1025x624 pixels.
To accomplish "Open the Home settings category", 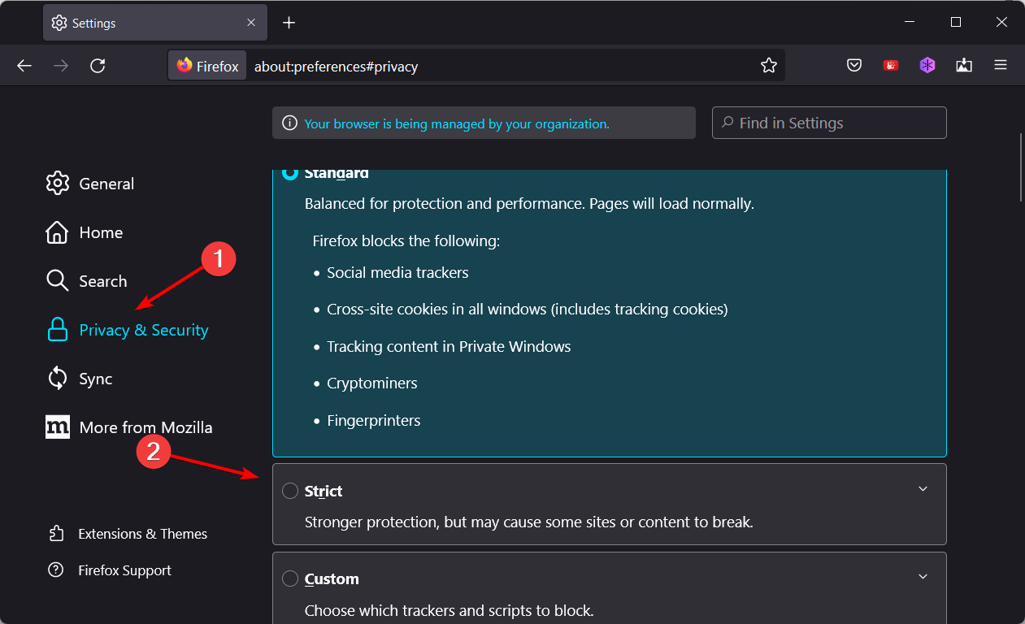I will pos(85,232).
